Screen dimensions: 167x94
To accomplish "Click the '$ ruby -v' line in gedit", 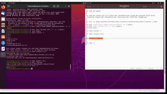I will click(91, 43).
